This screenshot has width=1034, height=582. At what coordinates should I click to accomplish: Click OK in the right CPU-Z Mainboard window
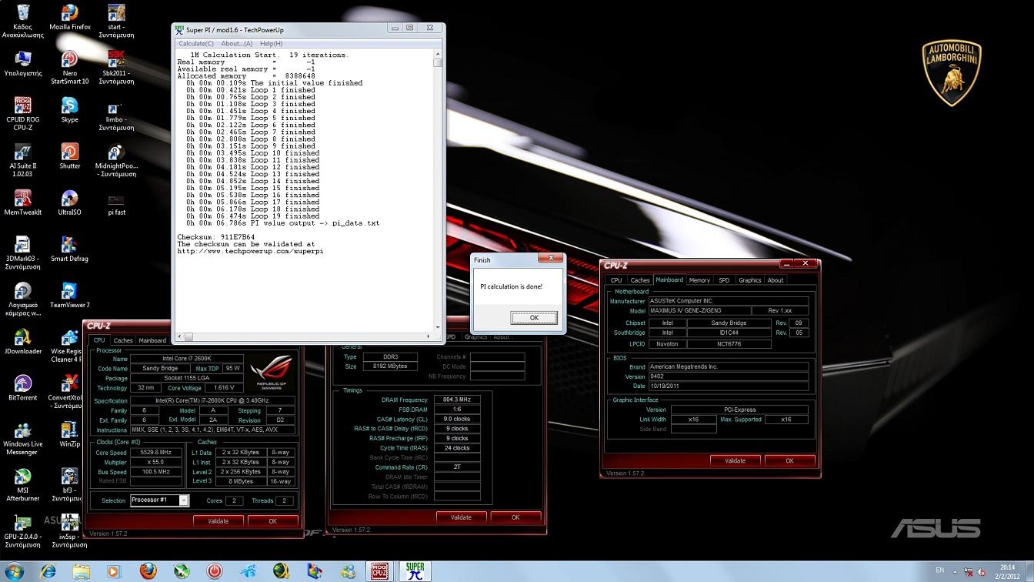click(x=789, y=460)
